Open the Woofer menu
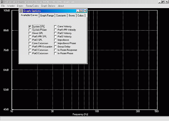The height and width of the screenshot is (121, 169). [11, 6]
